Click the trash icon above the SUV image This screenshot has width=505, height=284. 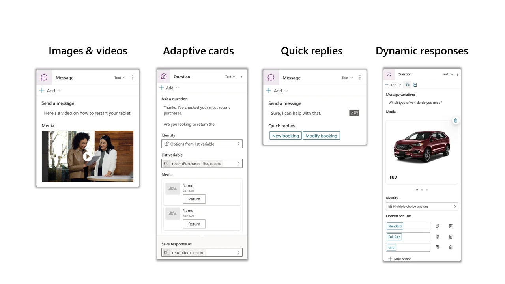(456, 120)
